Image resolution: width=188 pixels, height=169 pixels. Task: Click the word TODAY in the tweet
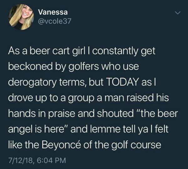(122, 82)
